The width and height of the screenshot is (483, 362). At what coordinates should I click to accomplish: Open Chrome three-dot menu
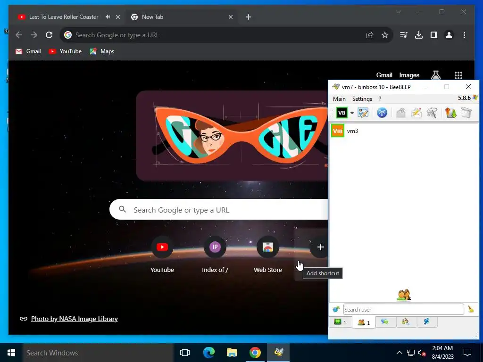(x=464, y=35)
